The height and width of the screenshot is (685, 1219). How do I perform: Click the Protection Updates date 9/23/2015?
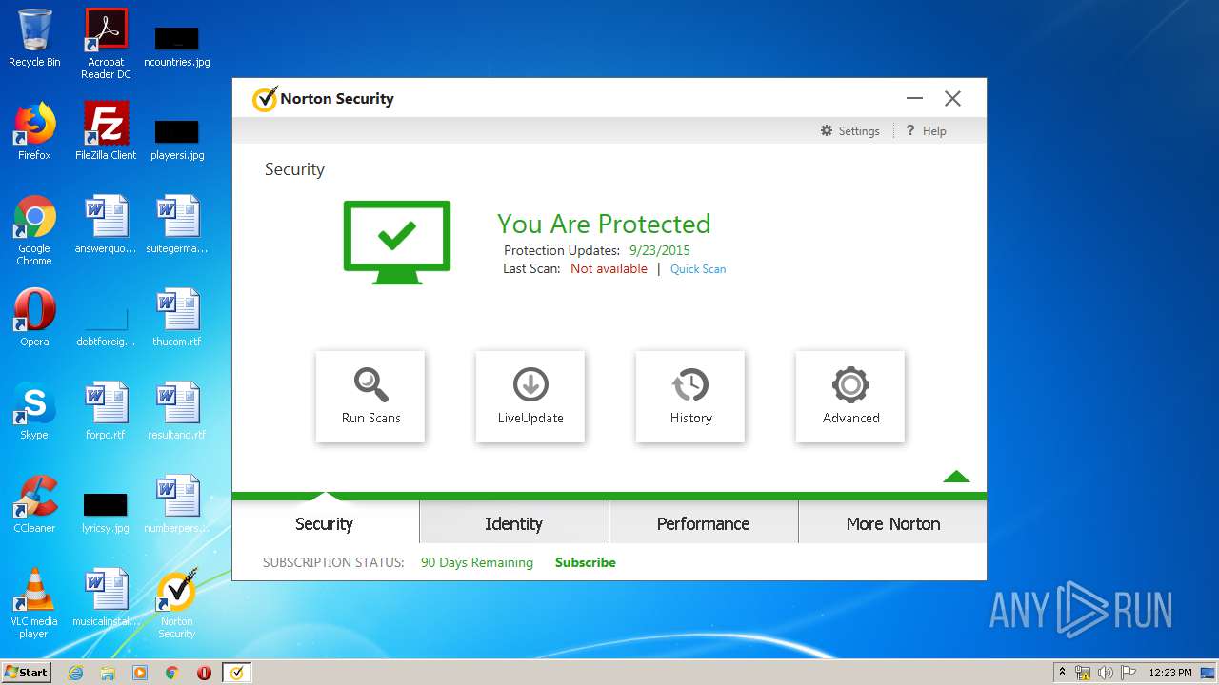point(659,250)
